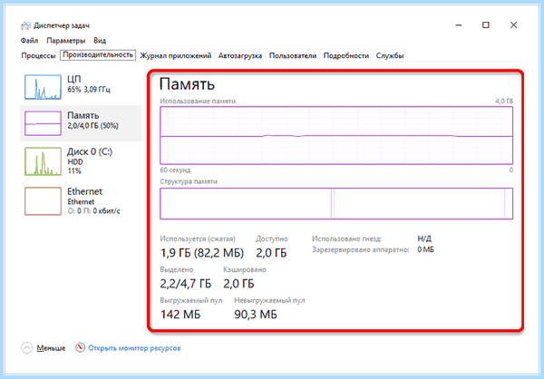544x379 pixels.
Task: Click the Память heading in the details pane
Action: pyautogui.click(x=187, y=84)
